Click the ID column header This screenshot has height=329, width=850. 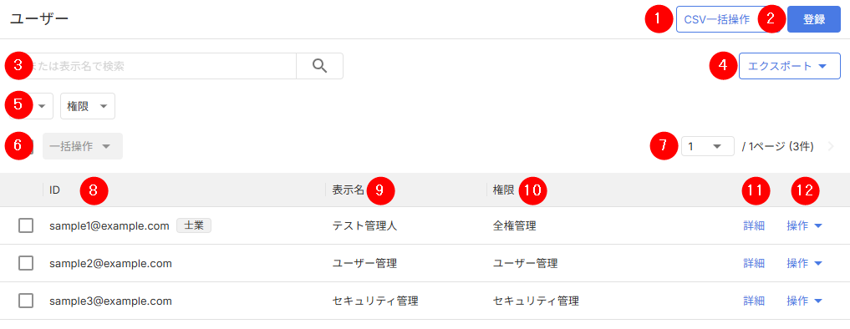pos(54,190)
